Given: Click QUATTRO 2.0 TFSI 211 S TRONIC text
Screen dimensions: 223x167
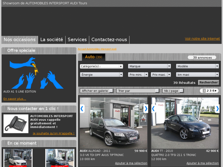Looking at the screenshot, I should pos(174,155).
